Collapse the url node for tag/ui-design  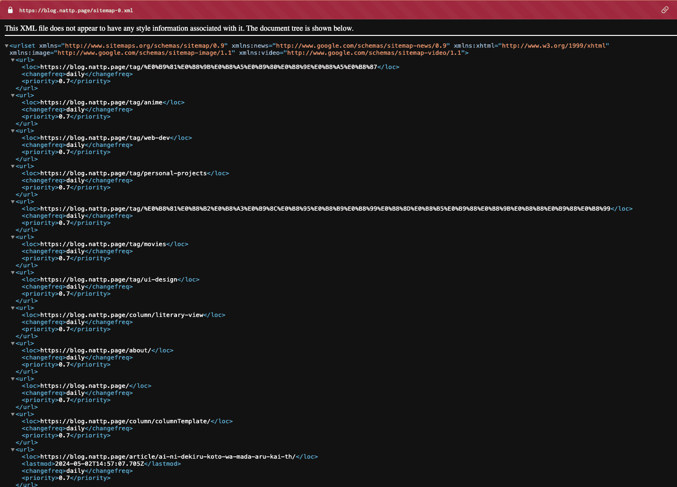click(x=13, y=273)
